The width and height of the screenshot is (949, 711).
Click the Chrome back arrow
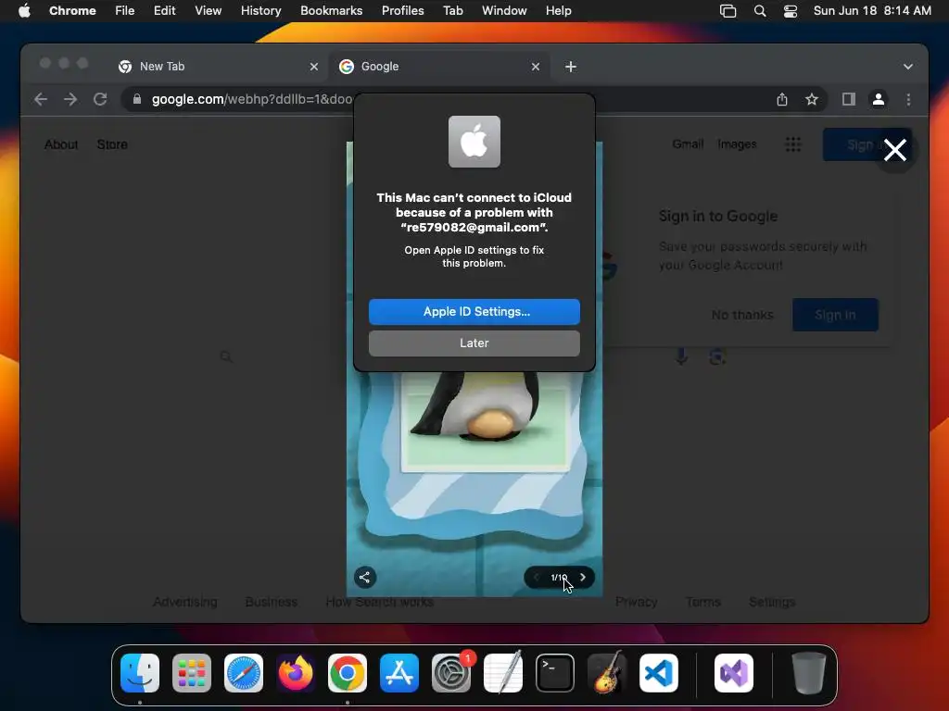41,99
